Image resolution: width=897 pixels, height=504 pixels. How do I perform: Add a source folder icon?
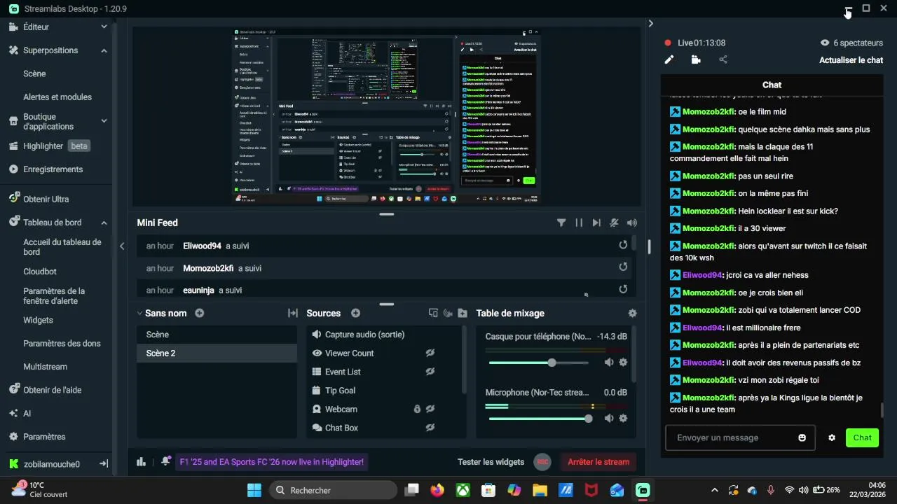tap(463, 313)
